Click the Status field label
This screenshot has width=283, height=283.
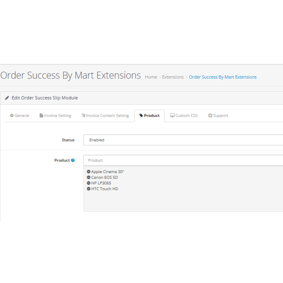(x=68, y=140)
